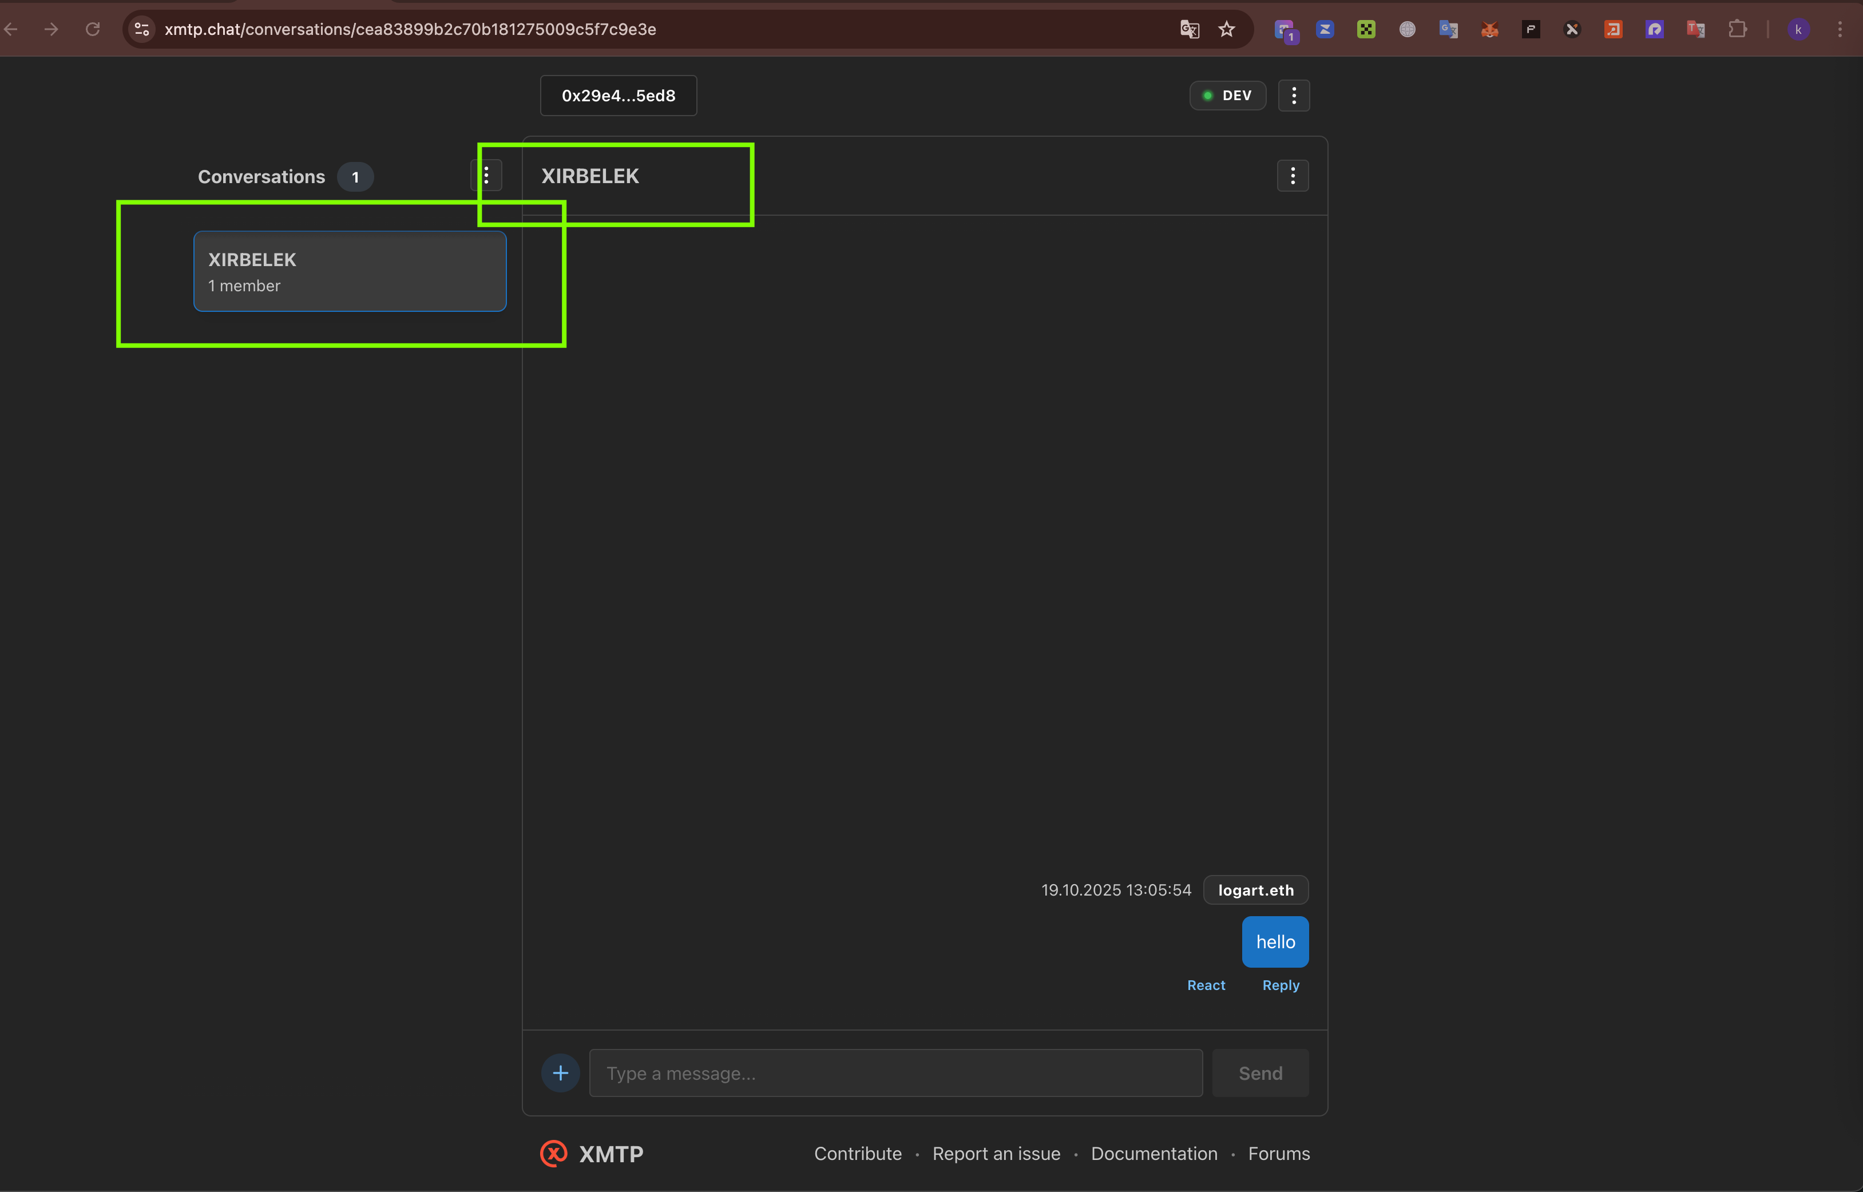Image resolution: width=1863 pixels, height=1192 pixels.
Task: Reload the page with the refresh icon
Action: (x=93, y=29)
